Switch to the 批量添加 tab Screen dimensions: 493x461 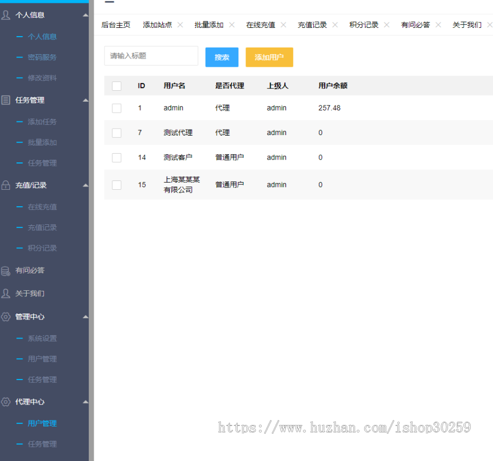coord(209,25)
